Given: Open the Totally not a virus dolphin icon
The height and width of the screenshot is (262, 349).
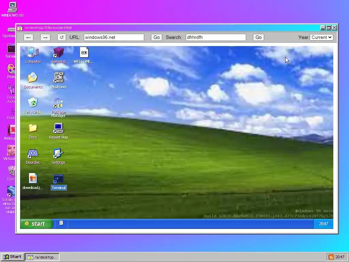Looking at the screenshot, I should [9, 200].
